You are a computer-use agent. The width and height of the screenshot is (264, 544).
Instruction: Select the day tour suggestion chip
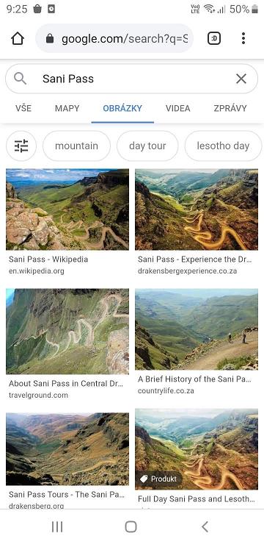[x=147, y=146]
